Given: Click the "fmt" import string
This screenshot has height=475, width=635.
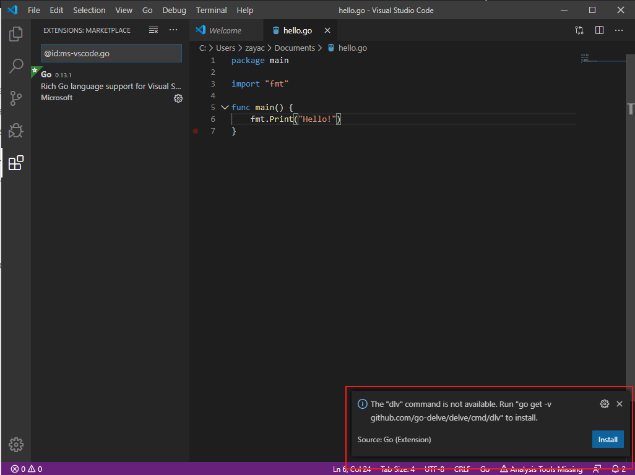Looking at the screenshot, I should coord(277,83).
